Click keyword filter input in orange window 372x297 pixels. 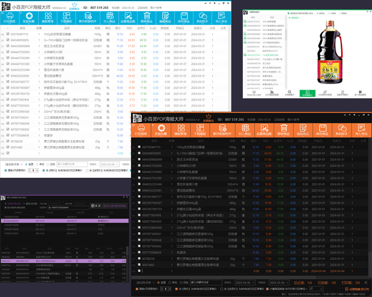(206, 283)
